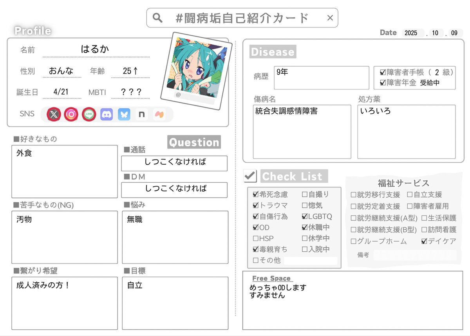Toggle the 休職中 checkbox
This screenshot has width=470, height=336.
click(x=305, y=227)
